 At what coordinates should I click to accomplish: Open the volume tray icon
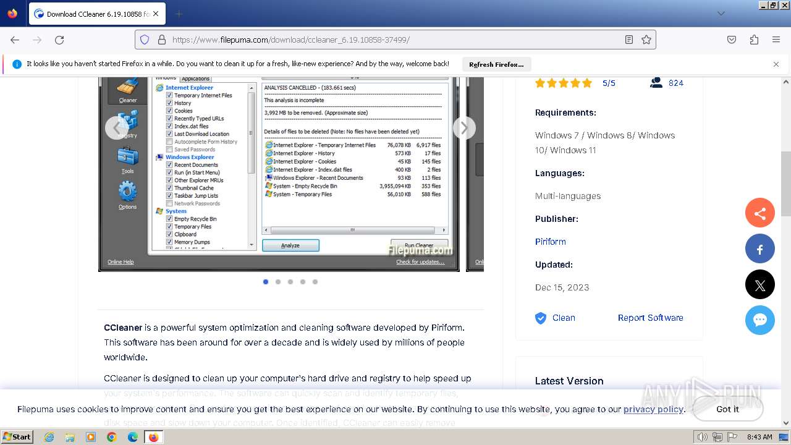click(702, 437)
